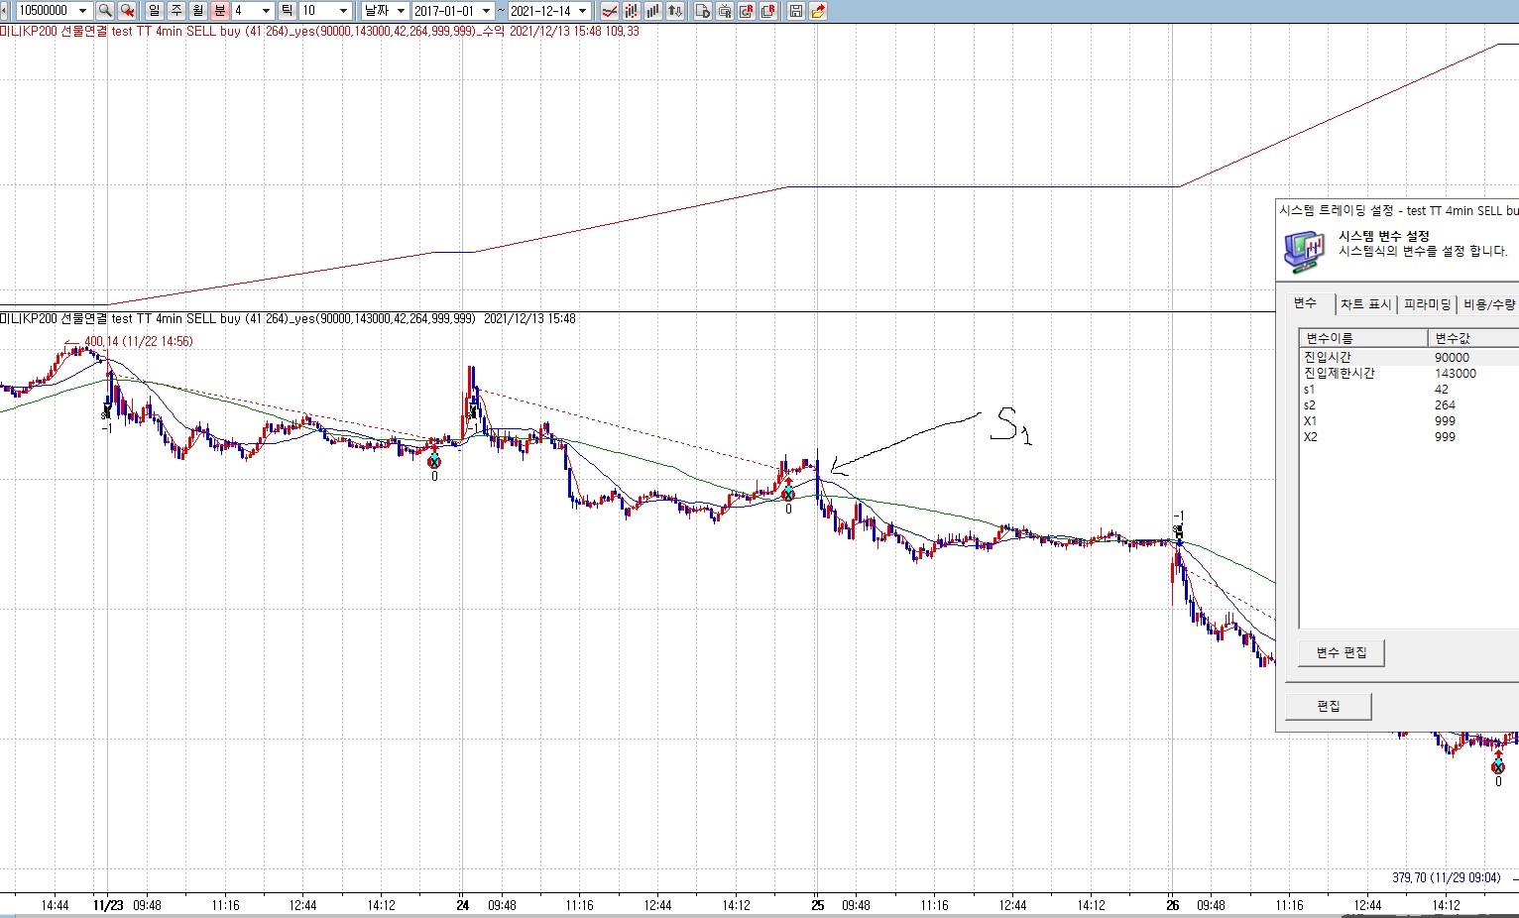
Task: Click the bar chart type icon
Action: pos(652,11)
